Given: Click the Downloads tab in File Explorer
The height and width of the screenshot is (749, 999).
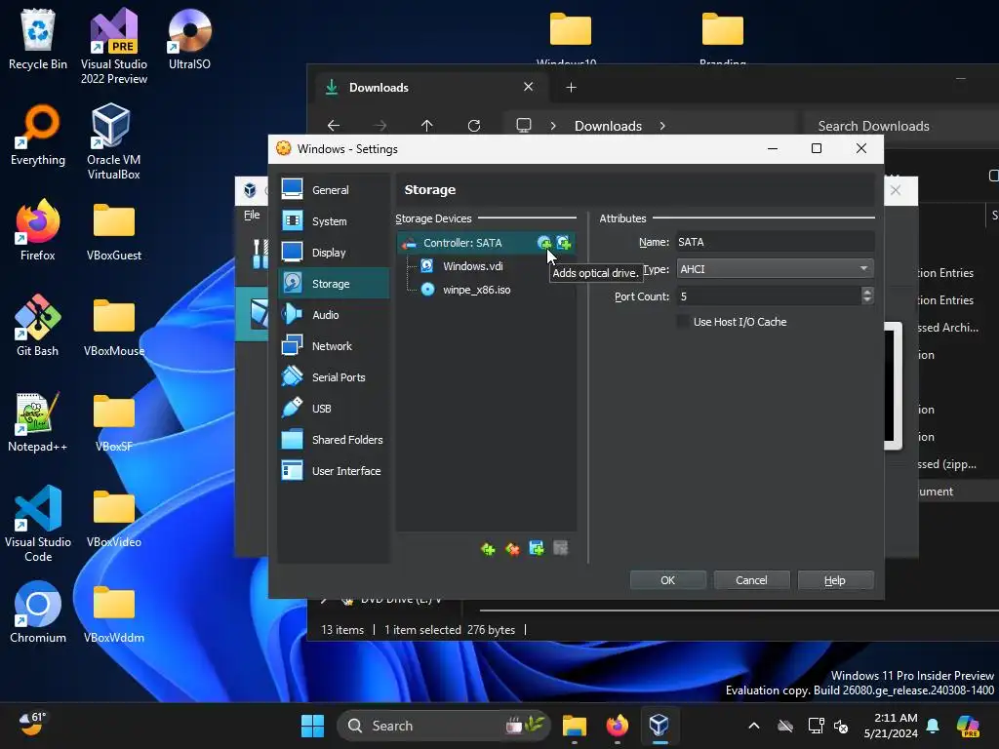Looking at the screenshot, I should coord(430,87).
